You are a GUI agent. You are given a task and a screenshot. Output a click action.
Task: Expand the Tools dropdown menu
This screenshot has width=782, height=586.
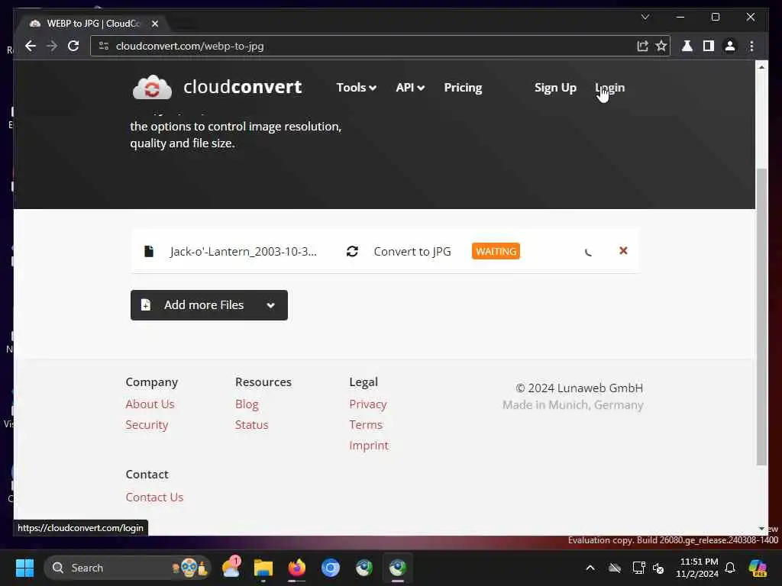pyautogui.click(x=356, y=88)
